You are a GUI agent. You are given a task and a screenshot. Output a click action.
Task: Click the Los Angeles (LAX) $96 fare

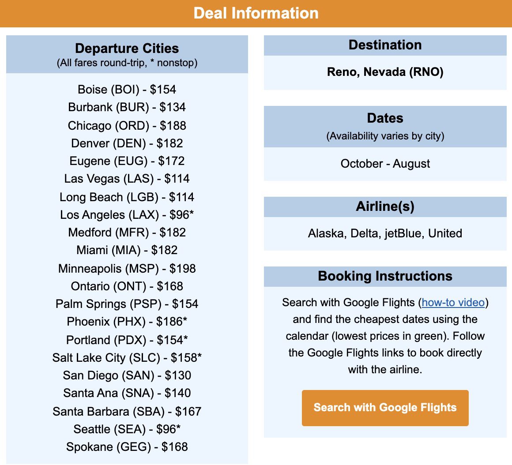coord(127,215)
